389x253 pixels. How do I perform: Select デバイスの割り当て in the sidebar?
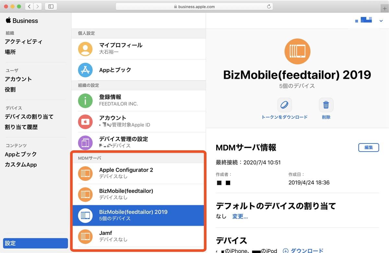(x=29, y=117)
